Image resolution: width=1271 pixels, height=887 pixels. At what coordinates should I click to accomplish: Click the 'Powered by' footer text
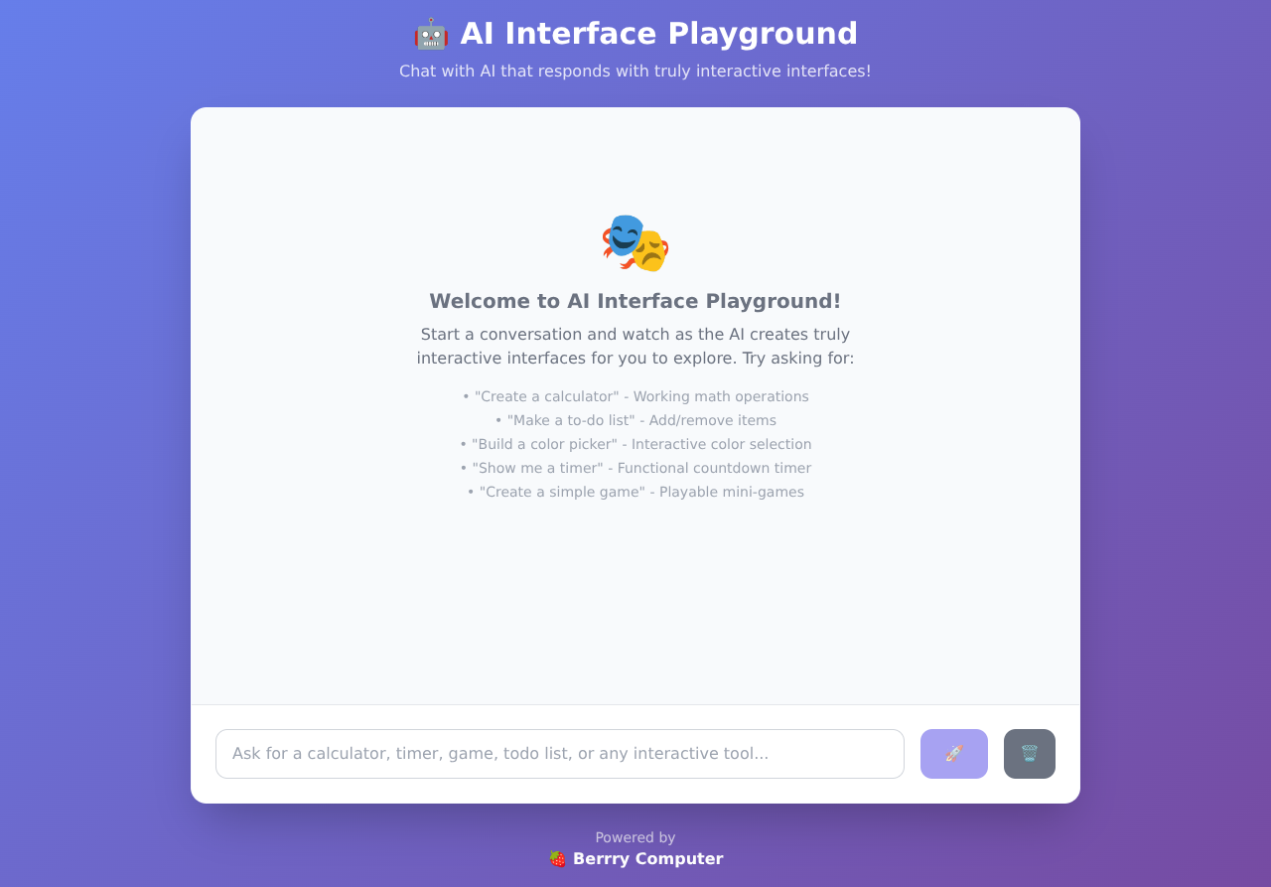click(x=635, y=837)
